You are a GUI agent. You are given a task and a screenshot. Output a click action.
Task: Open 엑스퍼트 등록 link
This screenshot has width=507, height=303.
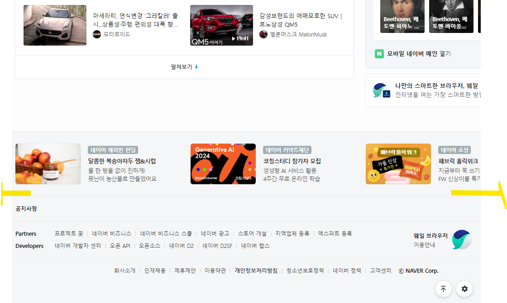[335, 233]
